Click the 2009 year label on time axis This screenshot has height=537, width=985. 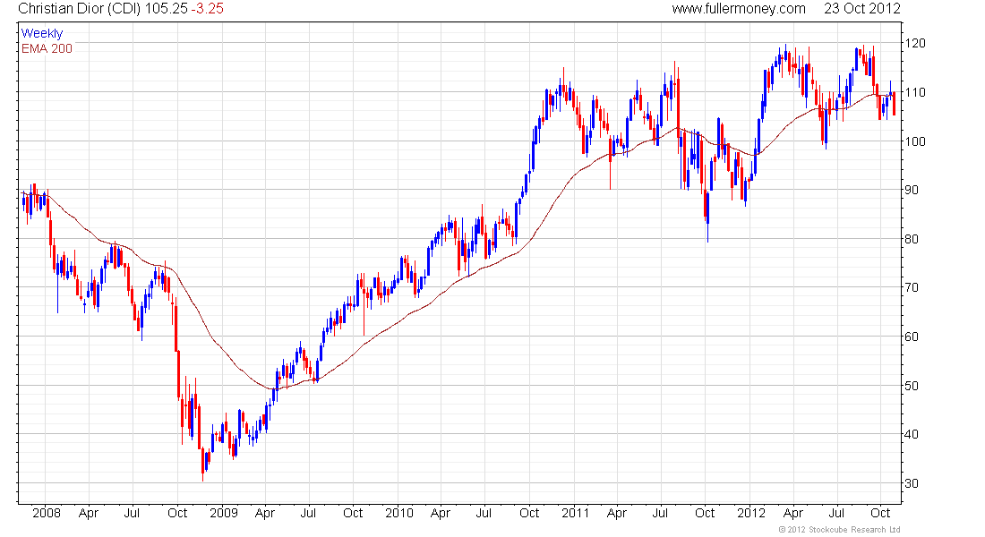pos(224,513)
